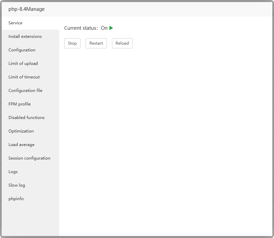The height and width of the screenshot is (238, 274).
Task: View the FPM profile settings
Action: click(20, 104)
